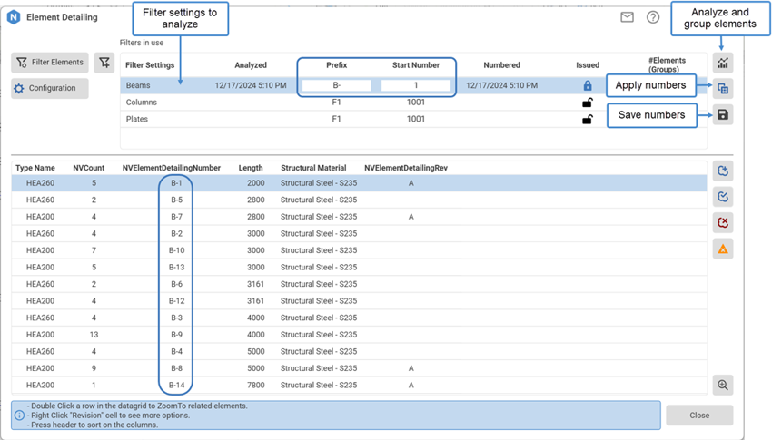Select the Beams filter settings row
The image size is (772, 440).
pos(413,85)
